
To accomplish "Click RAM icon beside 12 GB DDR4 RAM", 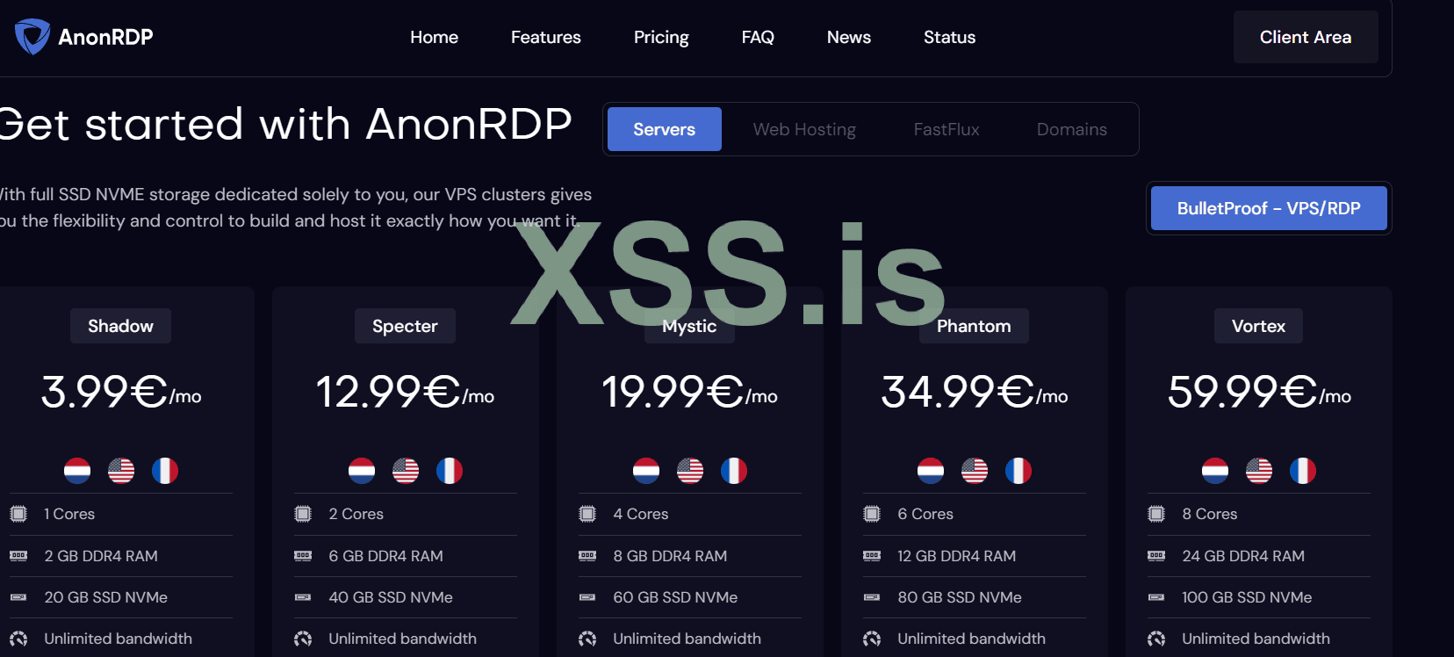I will click(x=872, y=556).
